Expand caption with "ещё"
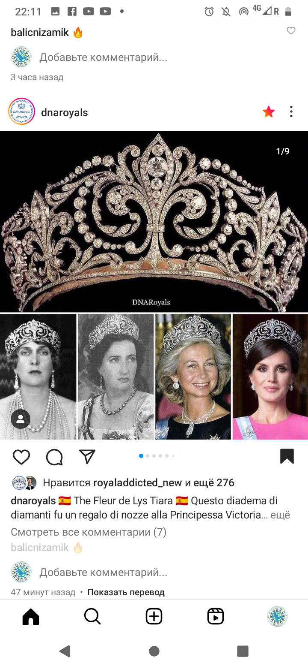 point(281,515)
